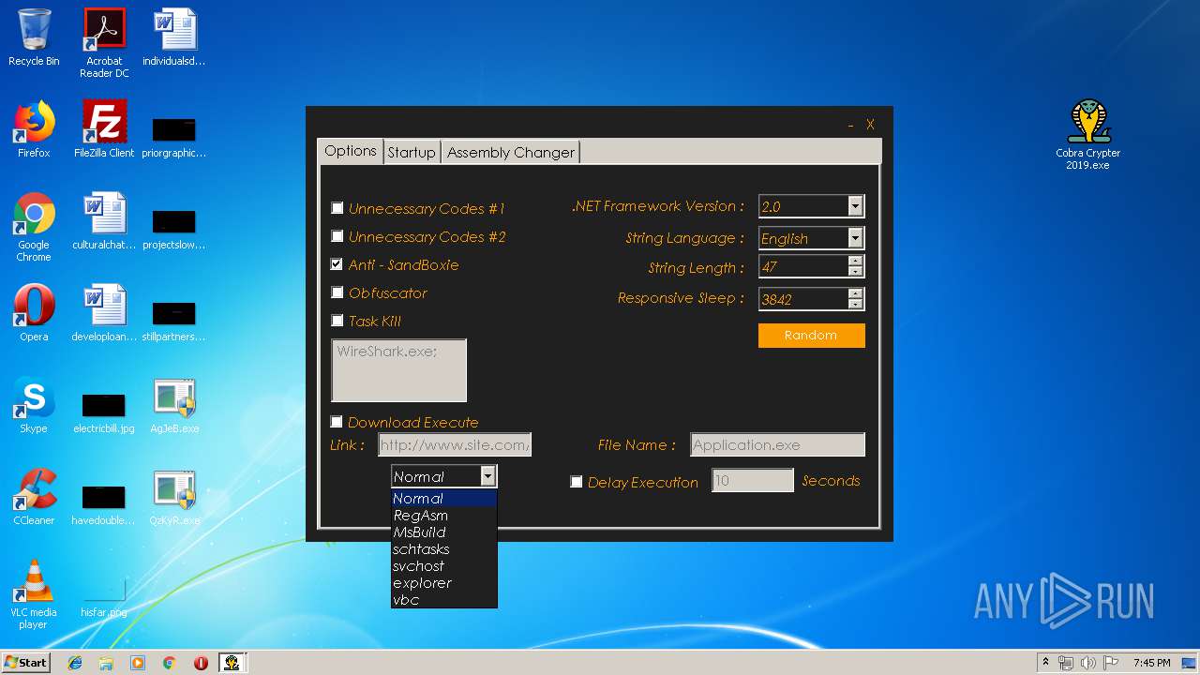Collapse the Normal injection combo box
This screenshot has height=675, width=1200.
[487, 476]
